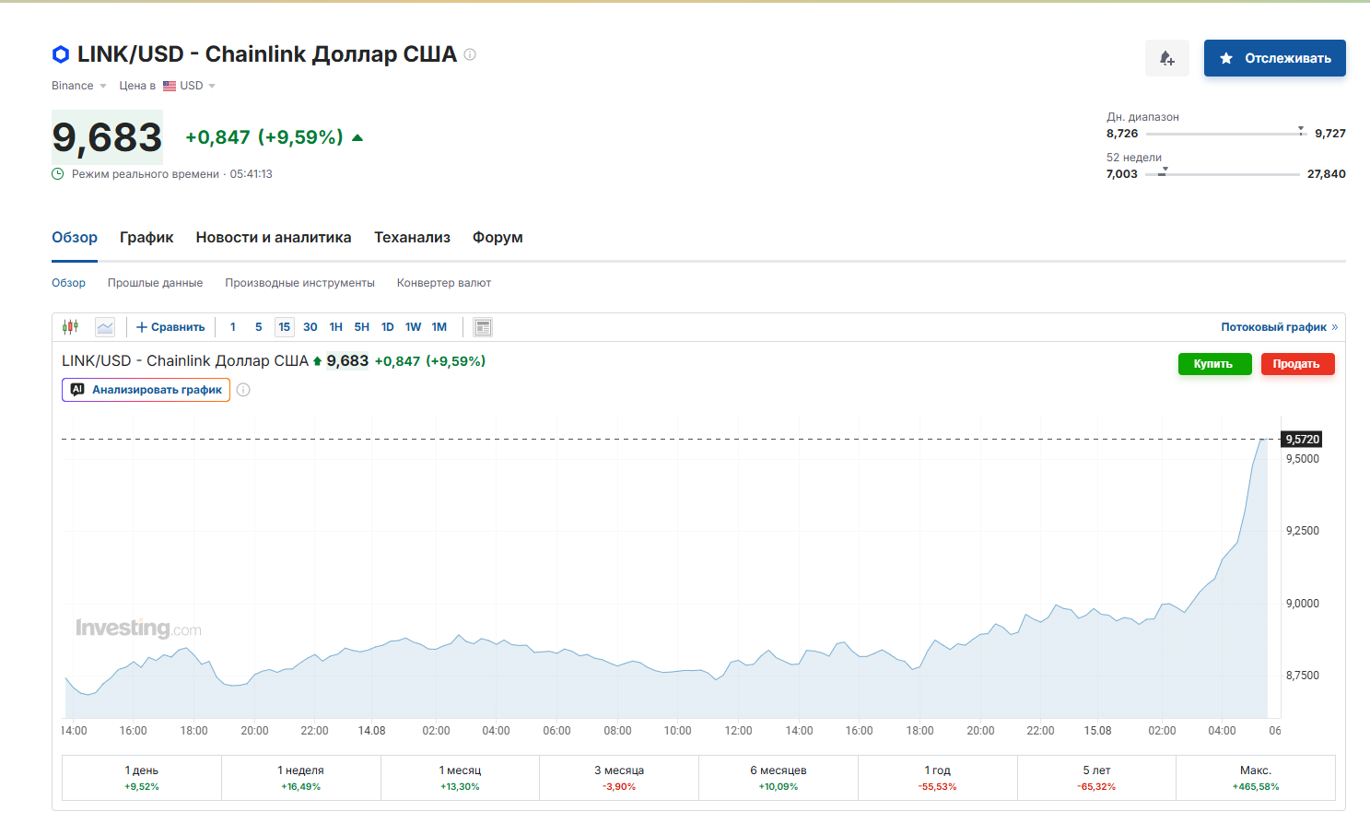1370x823 pixels.
Task: Open Прошлые данные sub-tab
Action: pos(155,283)
